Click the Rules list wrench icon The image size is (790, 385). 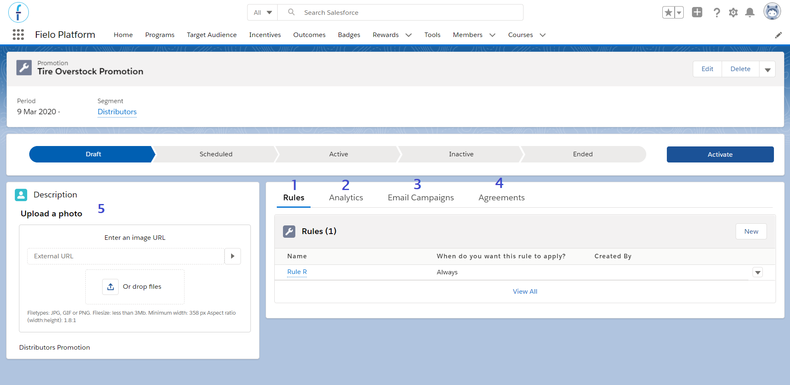pyautogui.click(x=289, y=232)
